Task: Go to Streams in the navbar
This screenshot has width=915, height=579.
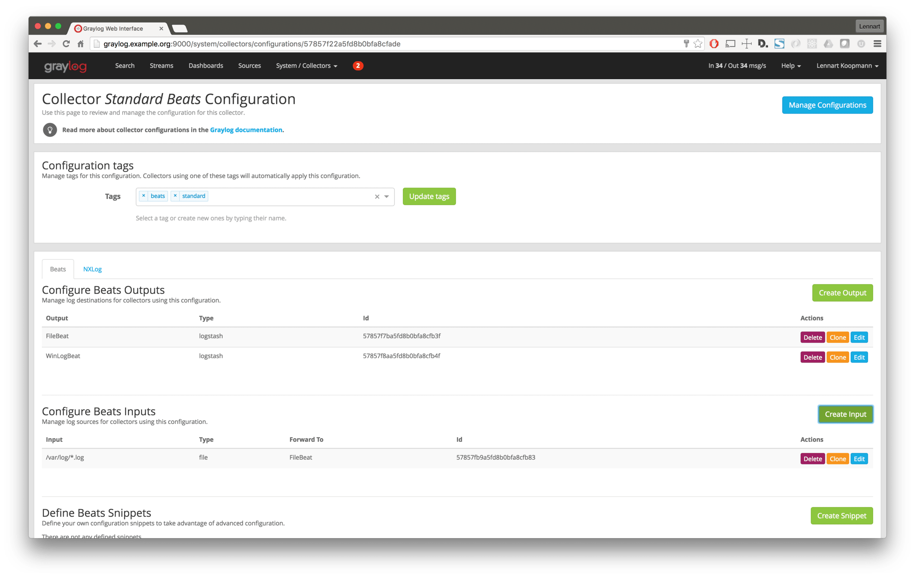Action: coord(161,66)
